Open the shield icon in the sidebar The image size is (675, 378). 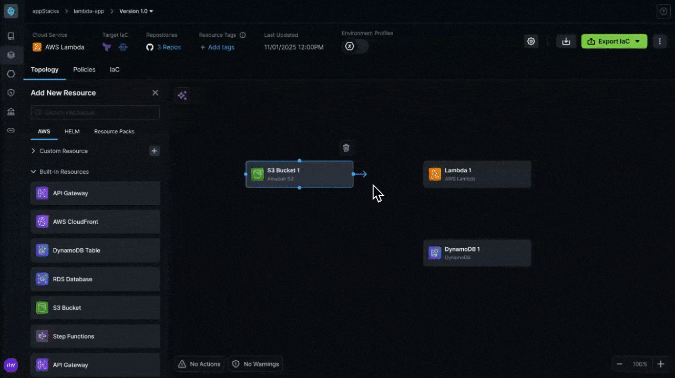pyautogui.click(x=11, y=92)
